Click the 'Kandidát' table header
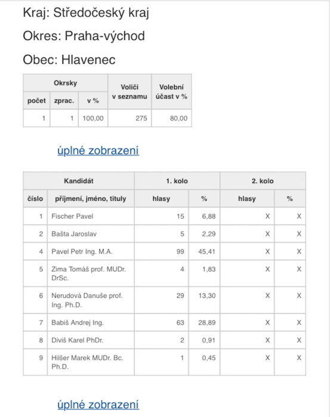 pos(79,181)
